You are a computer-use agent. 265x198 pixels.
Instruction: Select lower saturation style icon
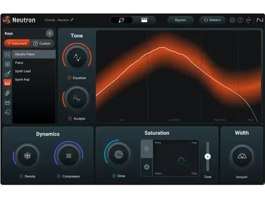[147, 167]
